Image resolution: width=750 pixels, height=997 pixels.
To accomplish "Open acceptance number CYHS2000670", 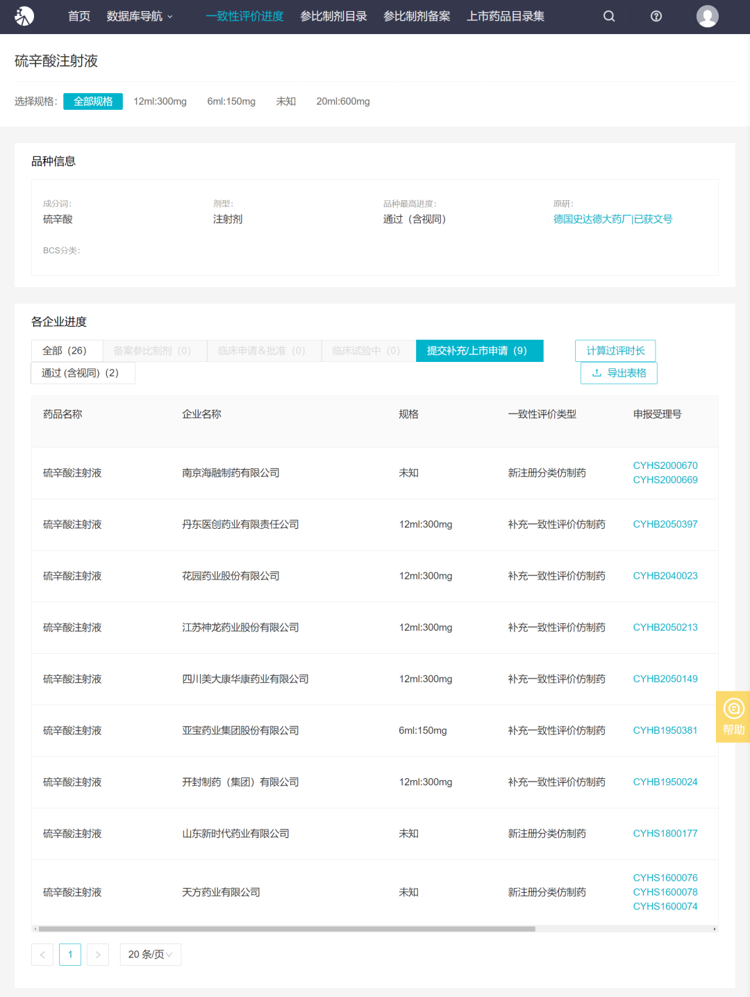I will pyautogui.click(x=665, y=465).
